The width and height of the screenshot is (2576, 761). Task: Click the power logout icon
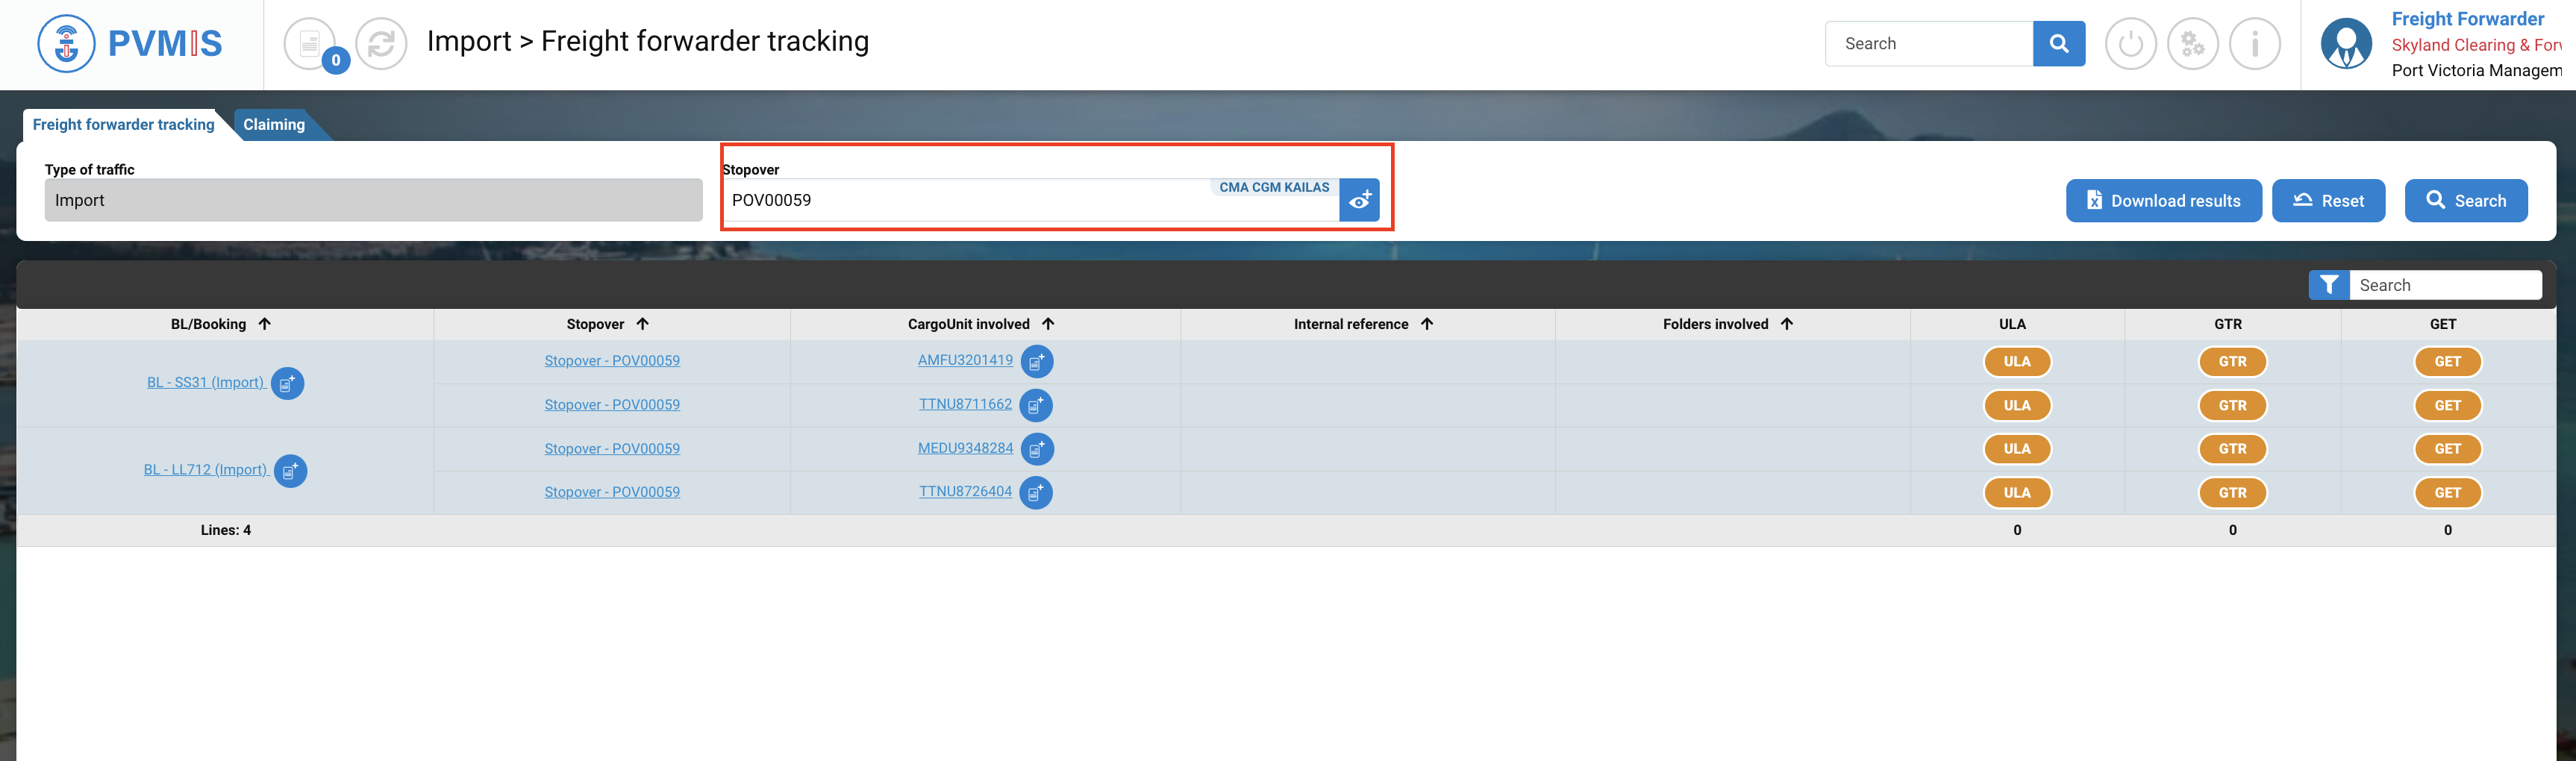coord(2130,44)
